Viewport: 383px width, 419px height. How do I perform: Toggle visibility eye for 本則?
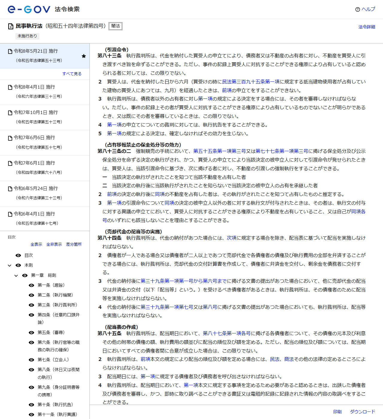18,265
